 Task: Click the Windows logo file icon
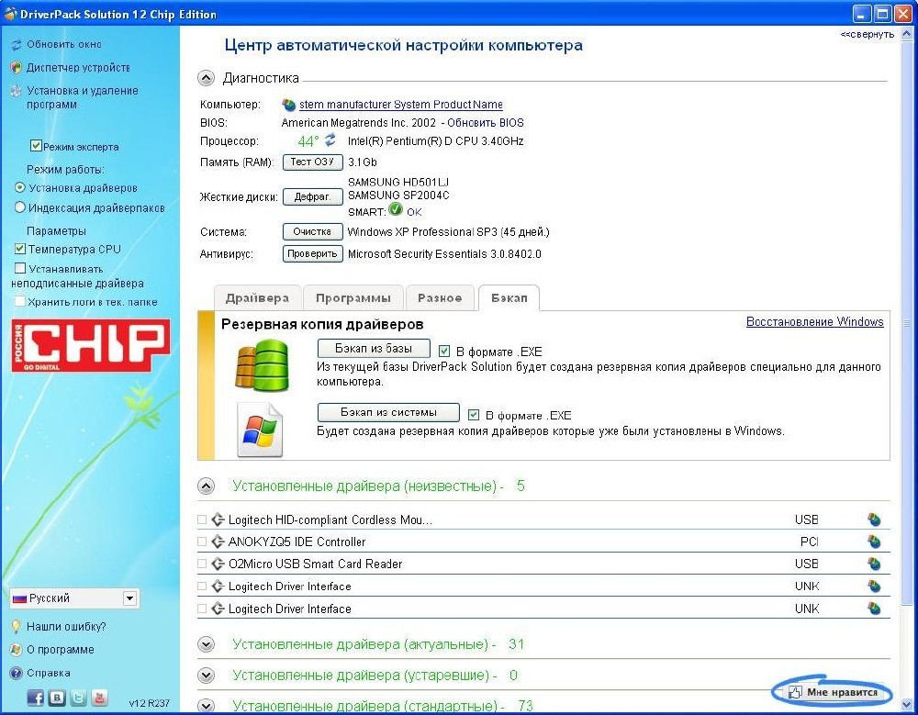[x=260, y=430]
